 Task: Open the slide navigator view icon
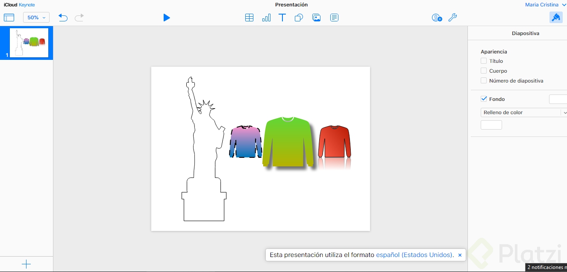click(x=9, y=17)
